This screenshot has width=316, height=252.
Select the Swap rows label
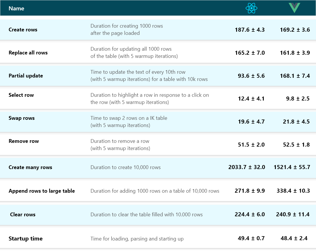coord(22,118)
